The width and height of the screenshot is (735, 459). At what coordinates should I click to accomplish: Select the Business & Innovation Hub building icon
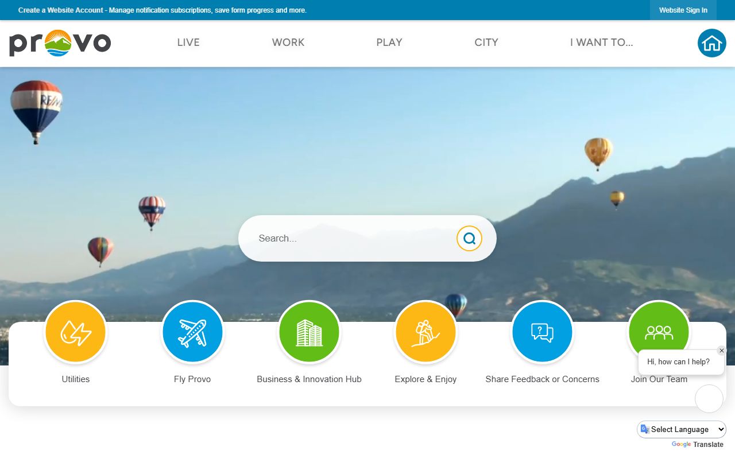click(x=309, y=332)
